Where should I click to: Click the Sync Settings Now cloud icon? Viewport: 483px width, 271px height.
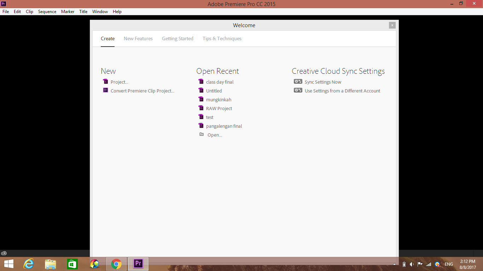(x=297, y=81)
